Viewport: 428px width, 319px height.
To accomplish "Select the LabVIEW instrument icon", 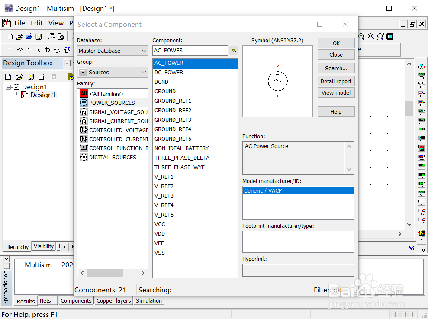I will pos(422,233).
